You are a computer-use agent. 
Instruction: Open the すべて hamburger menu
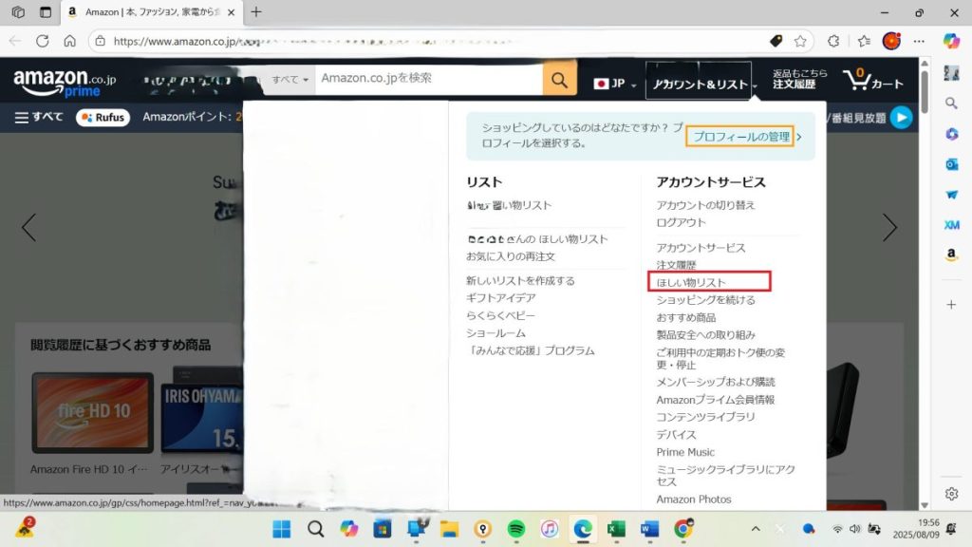point(38,117)
